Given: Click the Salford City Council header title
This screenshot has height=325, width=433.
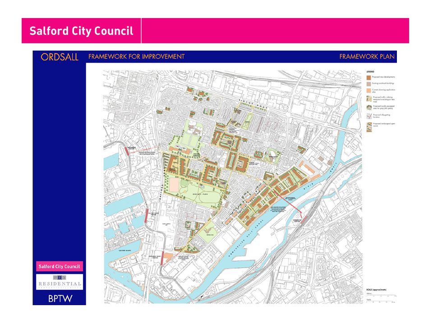Looking at the screenshot, I should click(x=81, y=31).
